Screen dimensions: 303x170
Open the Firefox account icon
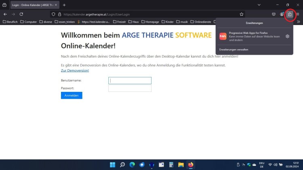coord(282,14)
